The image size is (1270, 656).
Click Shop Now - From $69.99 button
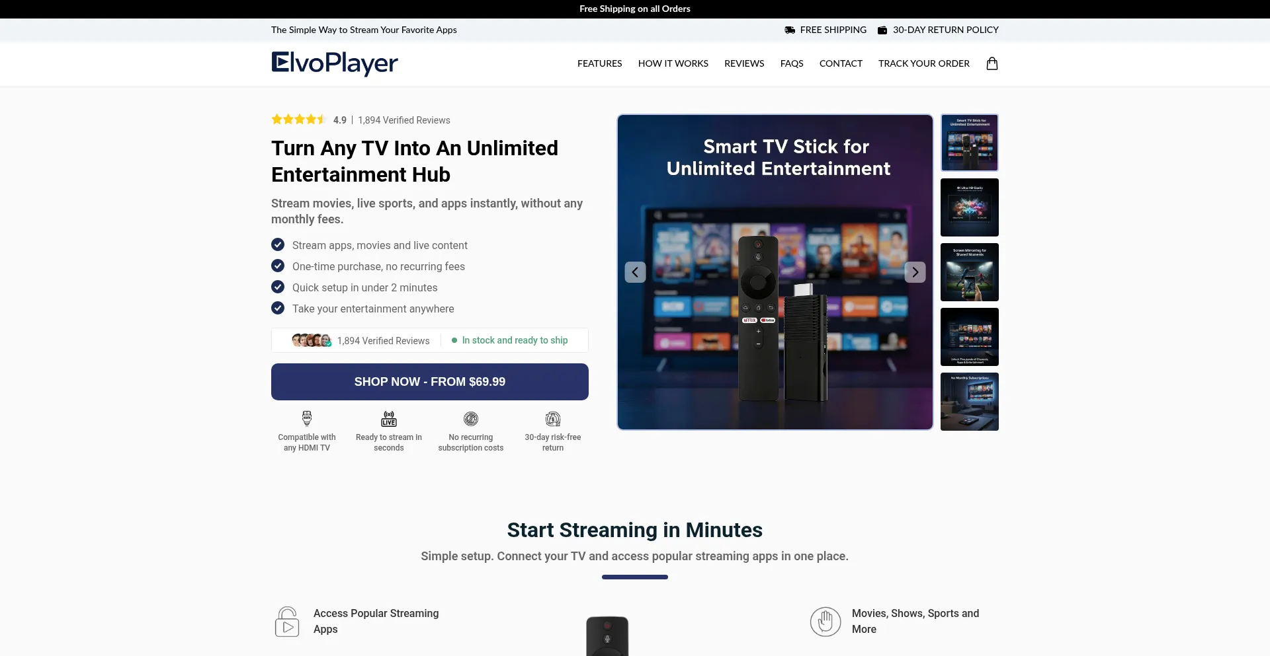430,382
